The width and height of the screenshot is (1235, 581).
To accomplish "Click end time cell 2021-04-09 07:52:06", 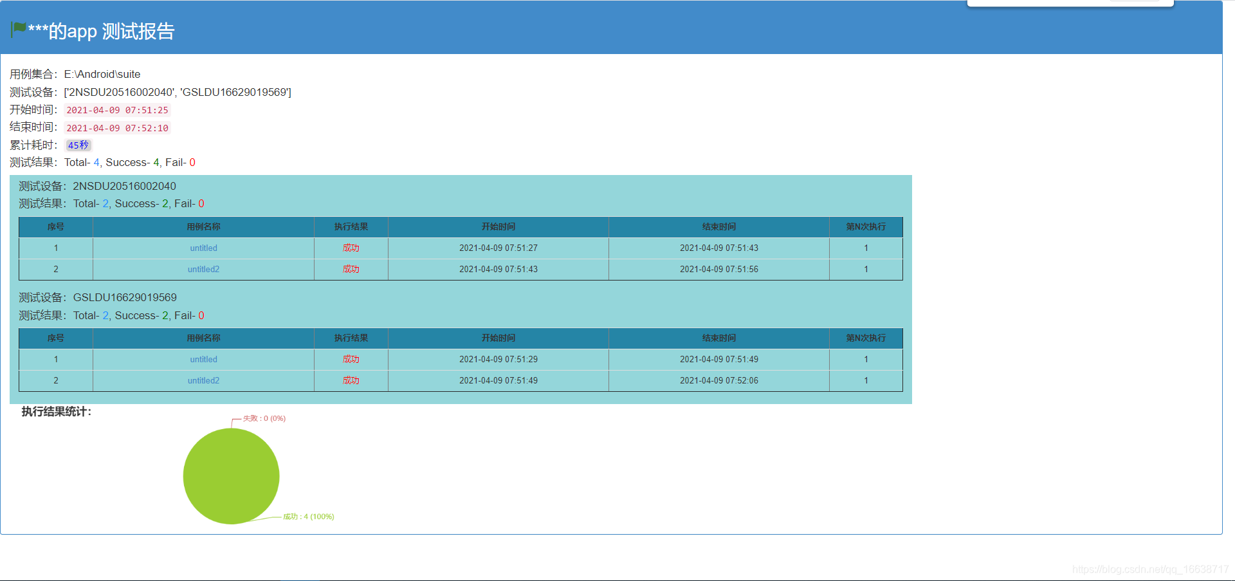I will point(719,381).
